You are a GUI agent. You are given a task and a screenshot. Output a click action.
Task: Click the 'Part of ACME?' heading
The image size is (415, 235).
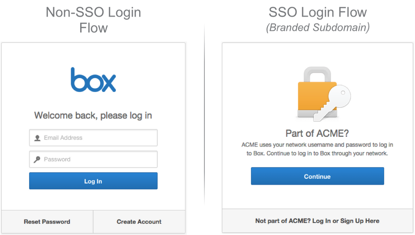pos(317,133)
